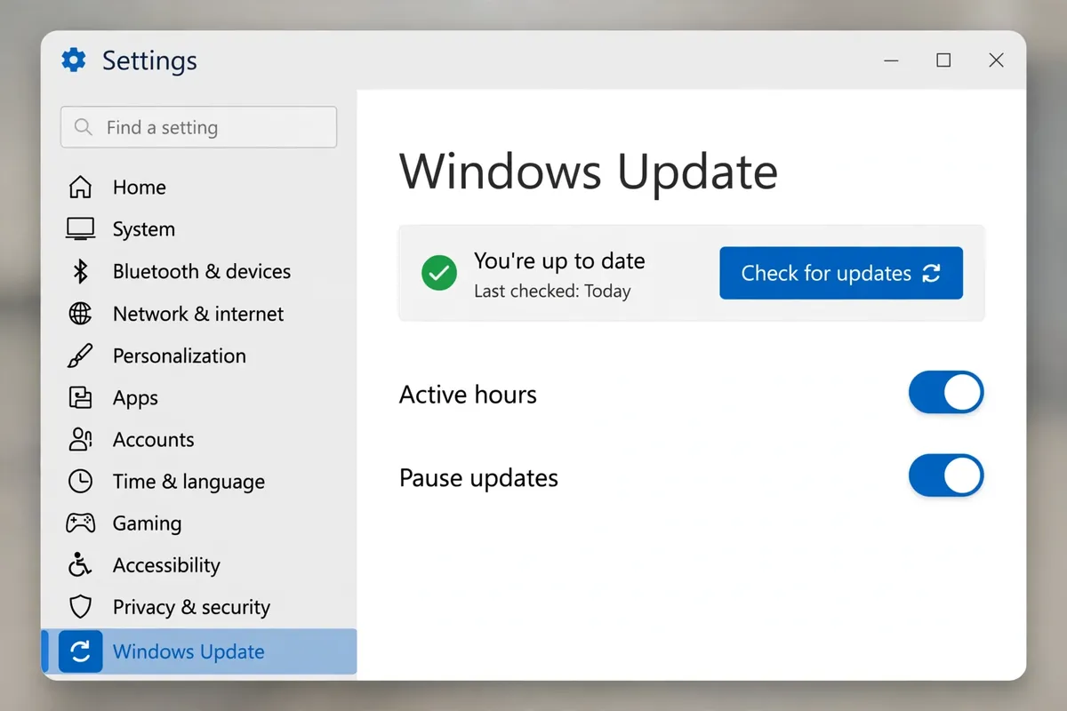The image size is (1067, 711).
Task: Click the magnifier icon in search box
Action: point(84,127)
